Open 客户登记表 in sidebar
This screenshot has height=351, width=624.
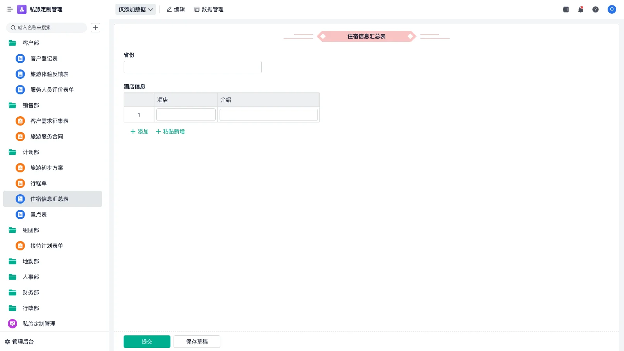(x=53, y=58)
